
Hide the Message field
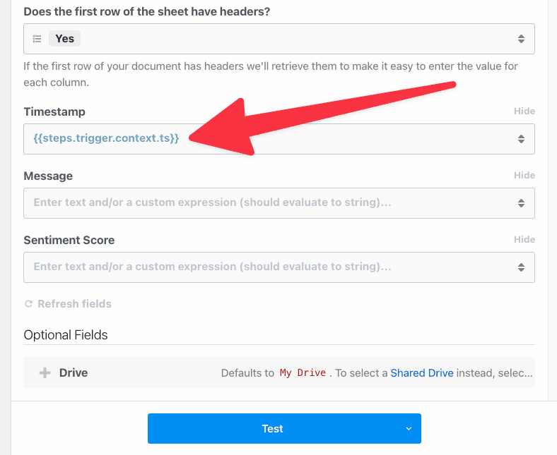pyautogui.click(x=524, y=175)
